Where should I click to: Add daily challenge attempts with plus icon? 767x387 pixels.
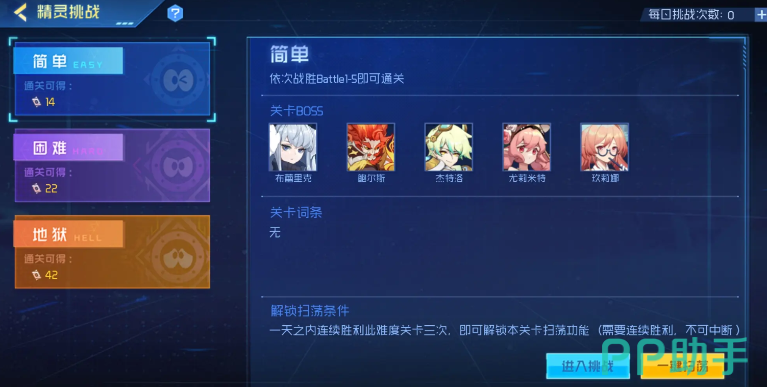coord(760,14)
